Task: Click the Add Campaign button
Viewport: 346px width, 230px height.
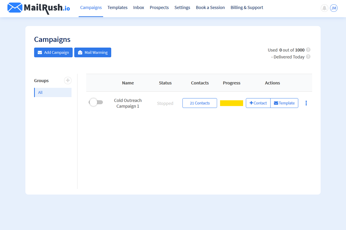Action: [53, 53]
